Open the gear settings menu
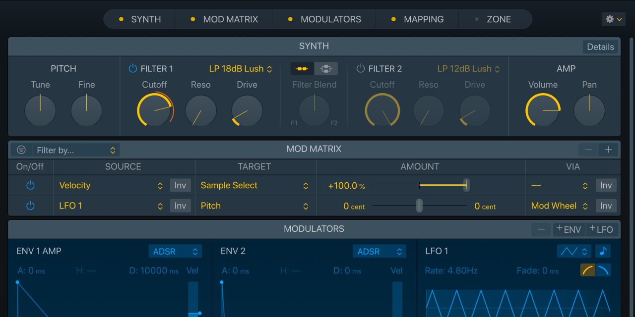 [613, 19]
